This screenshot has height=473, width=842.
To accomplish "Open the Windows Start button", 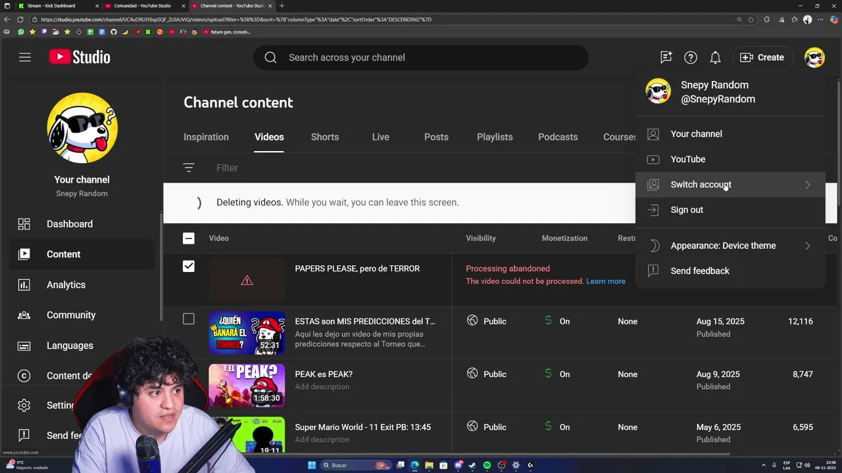I will coord(312,465).
